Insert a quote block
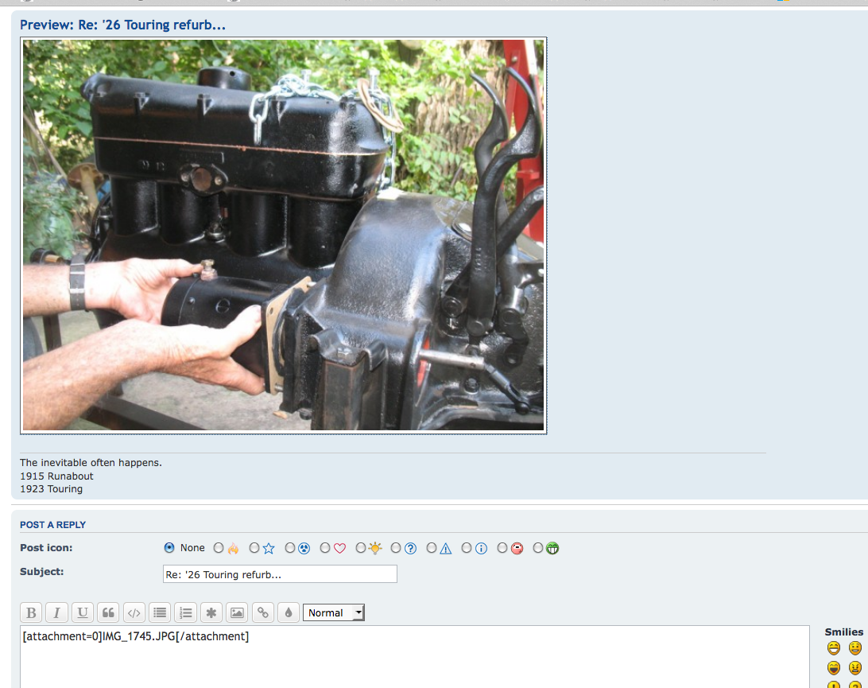Screen dimensions: 868x688 coord(108,612)
